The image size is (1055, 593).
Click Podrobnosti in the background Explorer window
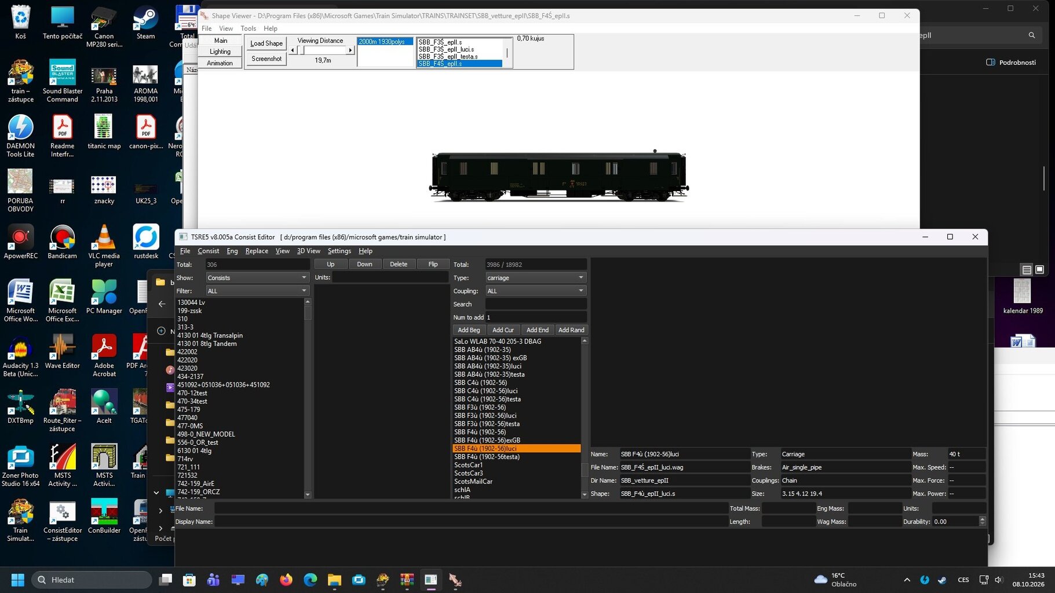[1011, 63]
